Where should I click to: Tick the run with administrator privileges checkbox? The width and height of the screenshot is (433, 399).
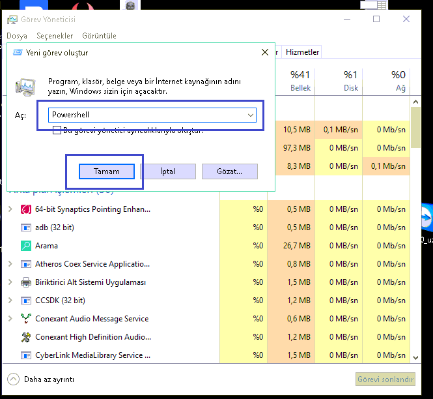pos(57,130)
